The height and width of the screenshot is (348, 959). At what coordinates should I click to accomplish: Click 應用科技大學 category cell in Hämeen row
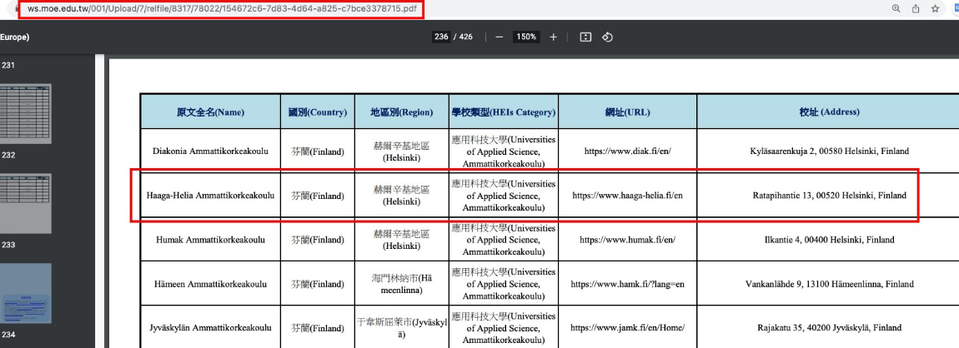(504, 284)
